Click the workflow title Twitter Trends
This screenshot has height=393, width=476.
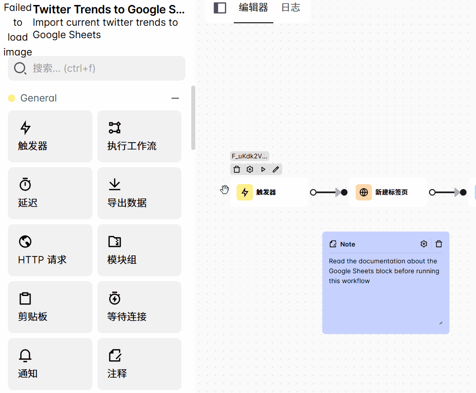[109, 9]
